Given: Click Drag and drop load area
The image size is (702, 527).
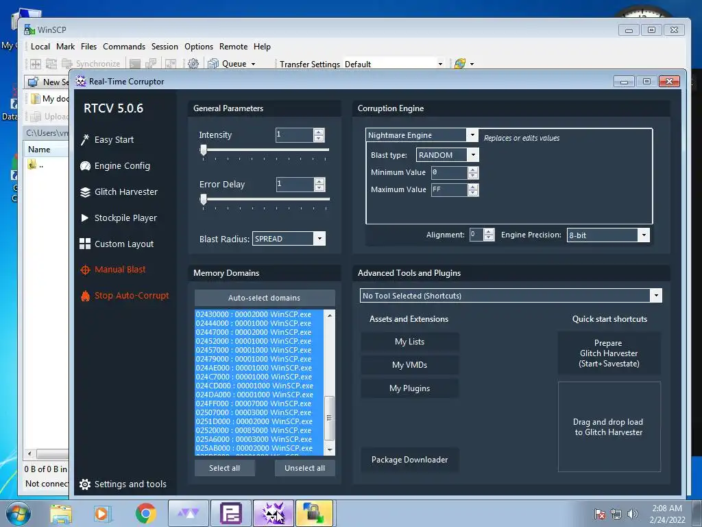Looking at the screenshot, I should tap(609, 427).
